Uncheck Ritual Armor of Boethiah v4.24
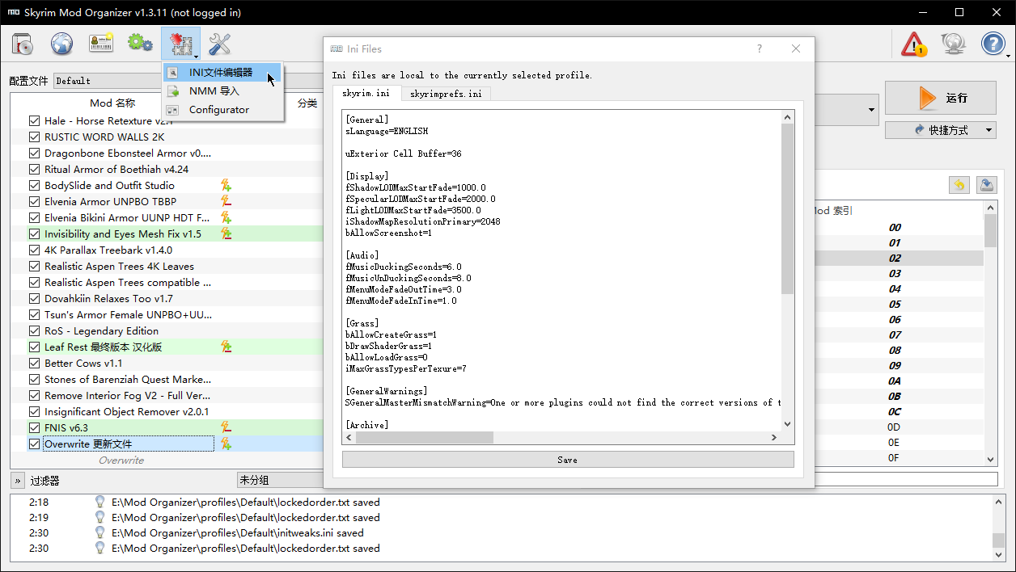This screenshot has height=572, width=1016. (34, 170)
